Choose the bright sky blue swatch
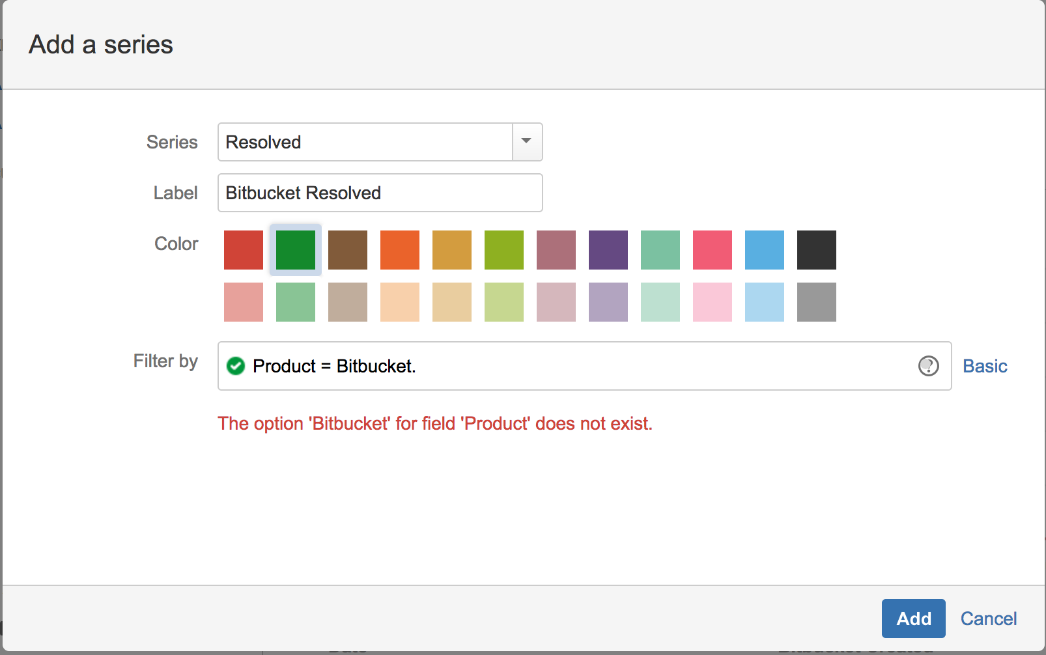 (765, 250)
